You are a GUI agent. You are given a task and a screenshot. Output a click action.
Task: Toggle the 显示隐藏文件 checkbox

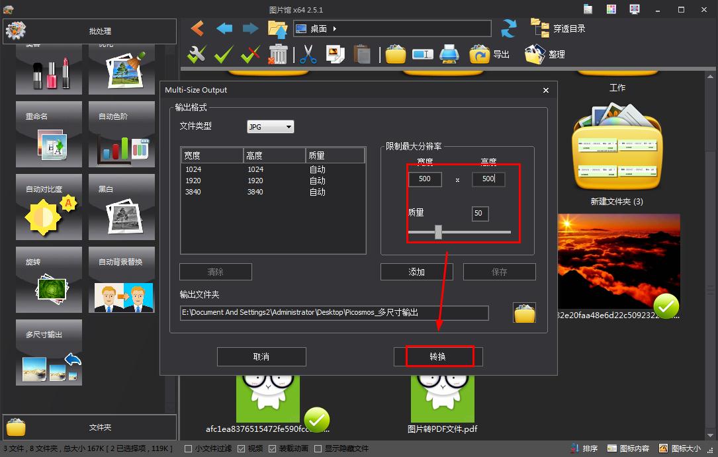318,449
